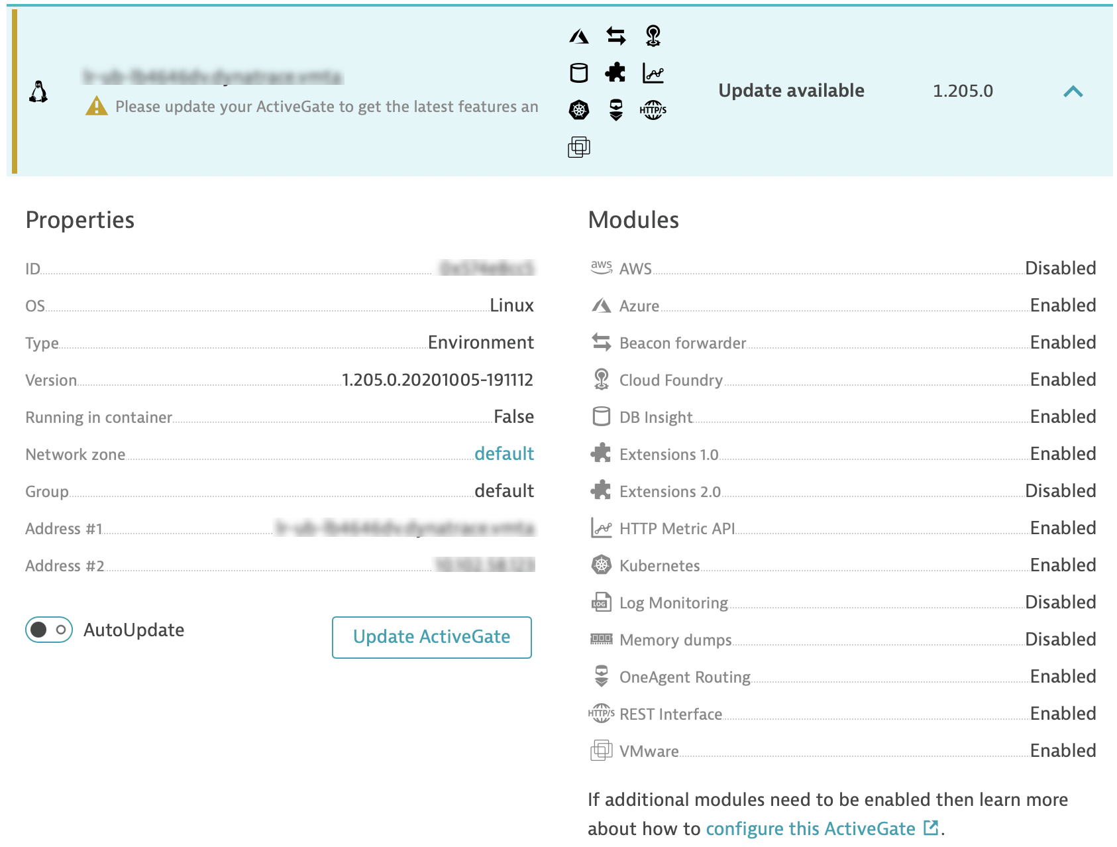Click the Cloud Foundry icon in the Modules list
This screenshot has width=1117, height=847.
[x=602, y=379]
